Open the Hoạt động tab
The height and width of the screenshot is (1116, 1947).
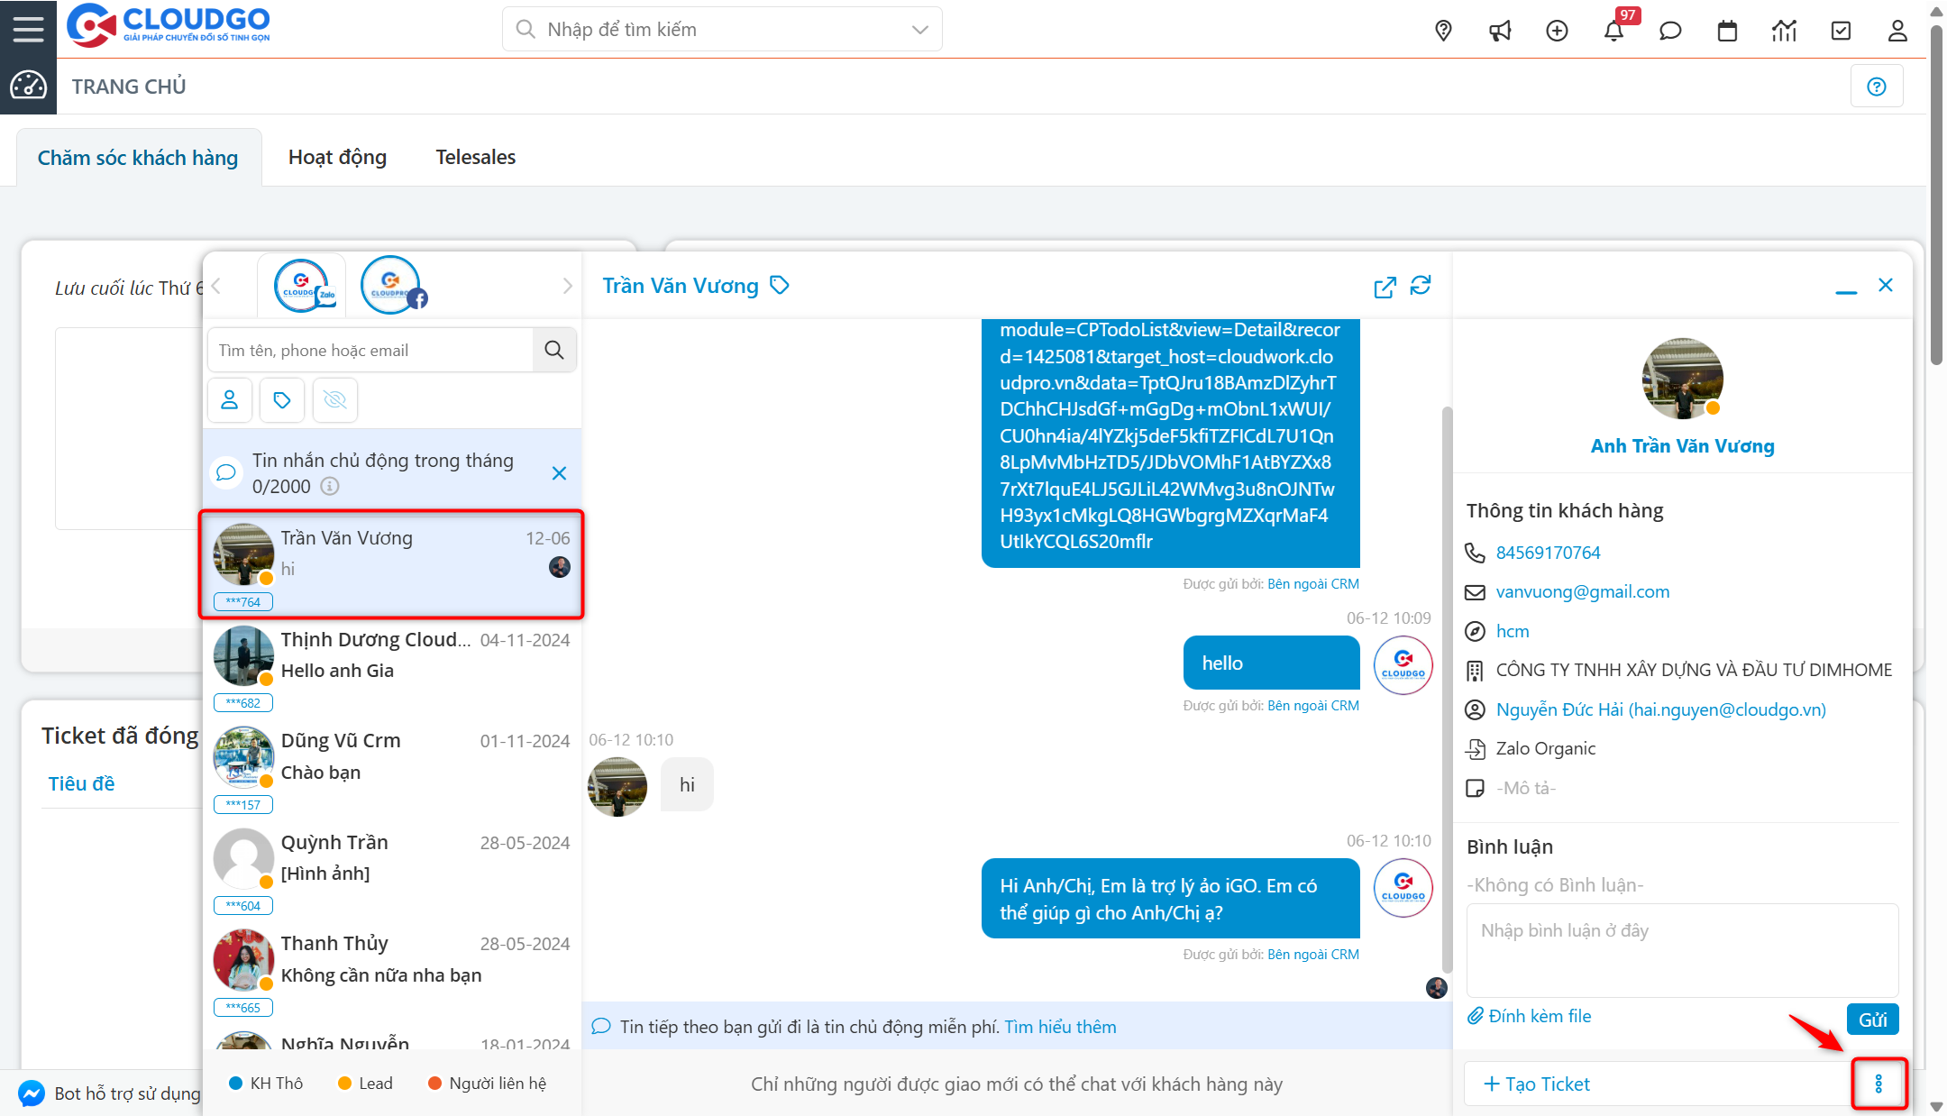click(337, 156)
